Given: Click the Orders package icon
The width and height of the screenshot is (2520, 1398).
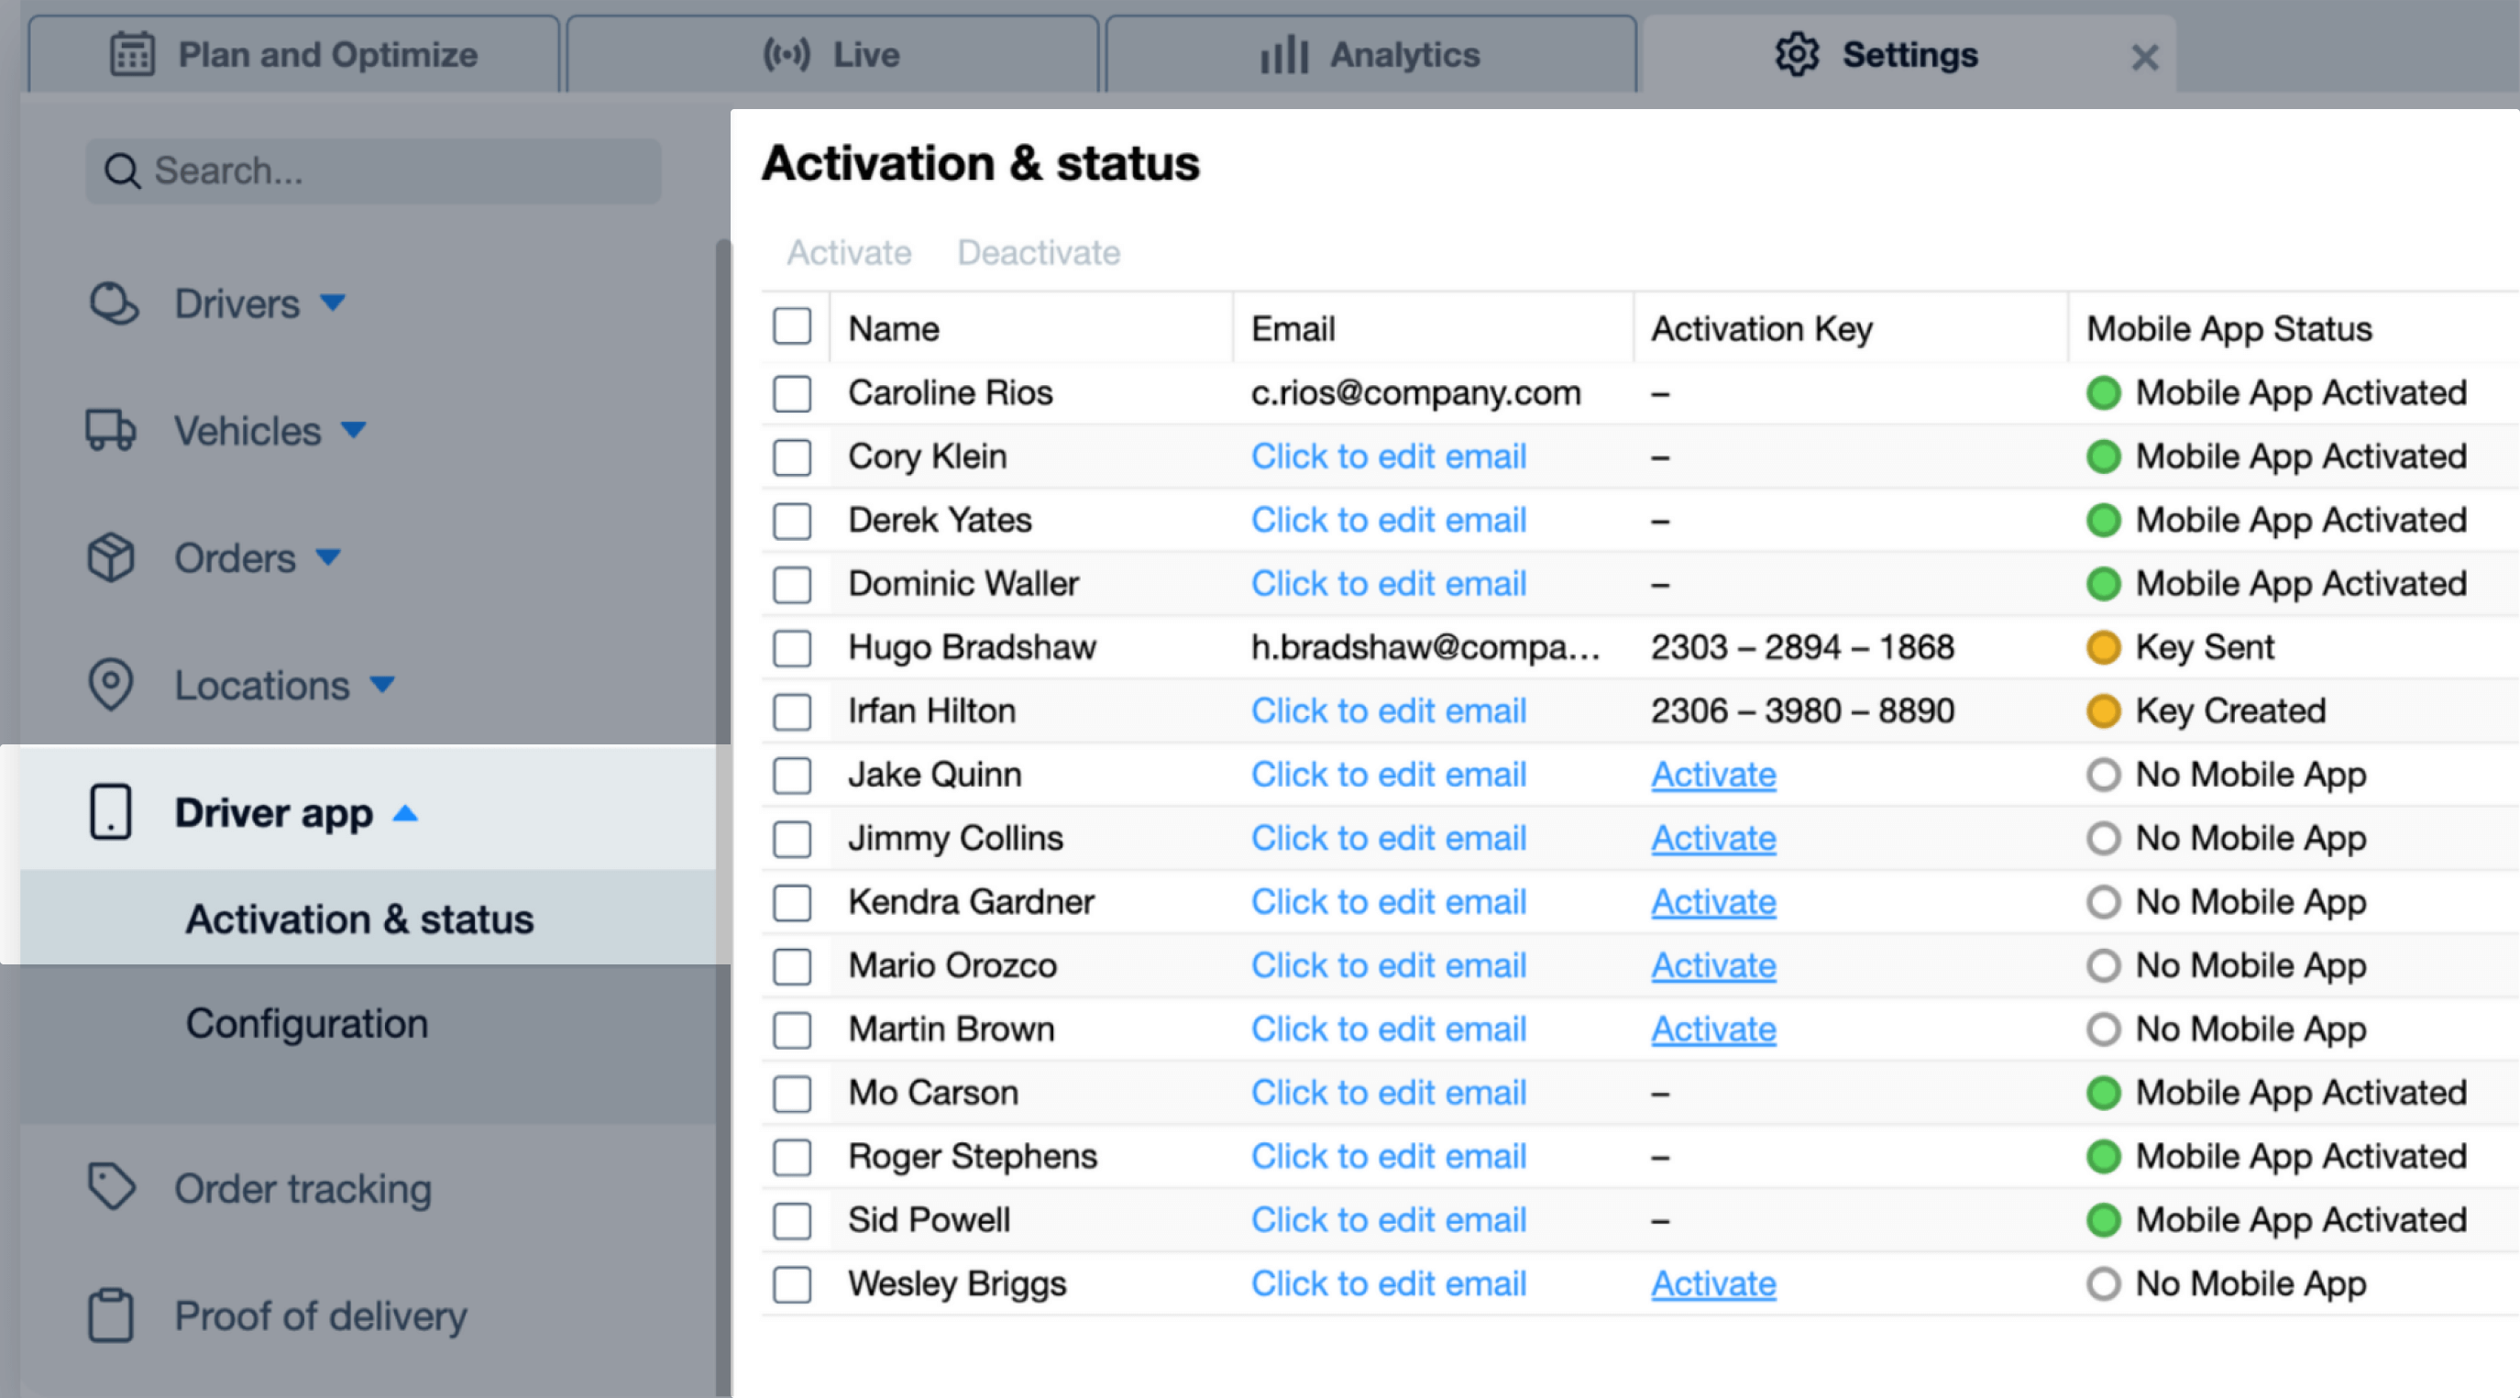Looking at the screenshot, I should (111, 557).
